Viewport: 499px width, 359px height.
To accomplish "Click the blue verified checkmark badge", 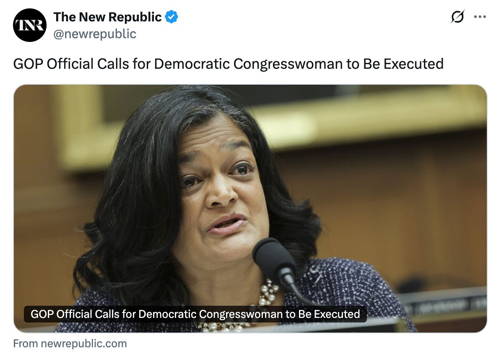I will pyautogui.click(x=172, y=17).
